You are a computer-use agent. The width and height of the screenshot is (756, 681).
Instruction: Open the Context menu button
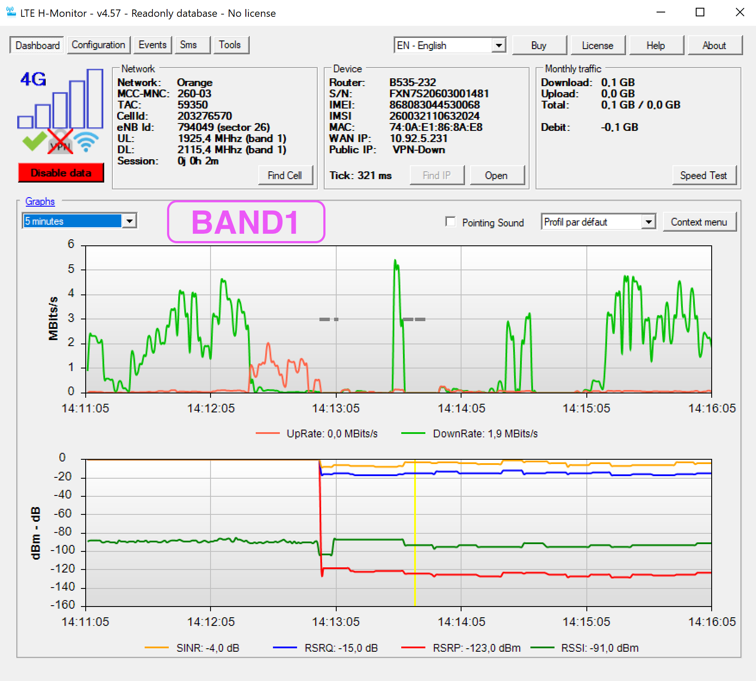click(x=699, y=222)
